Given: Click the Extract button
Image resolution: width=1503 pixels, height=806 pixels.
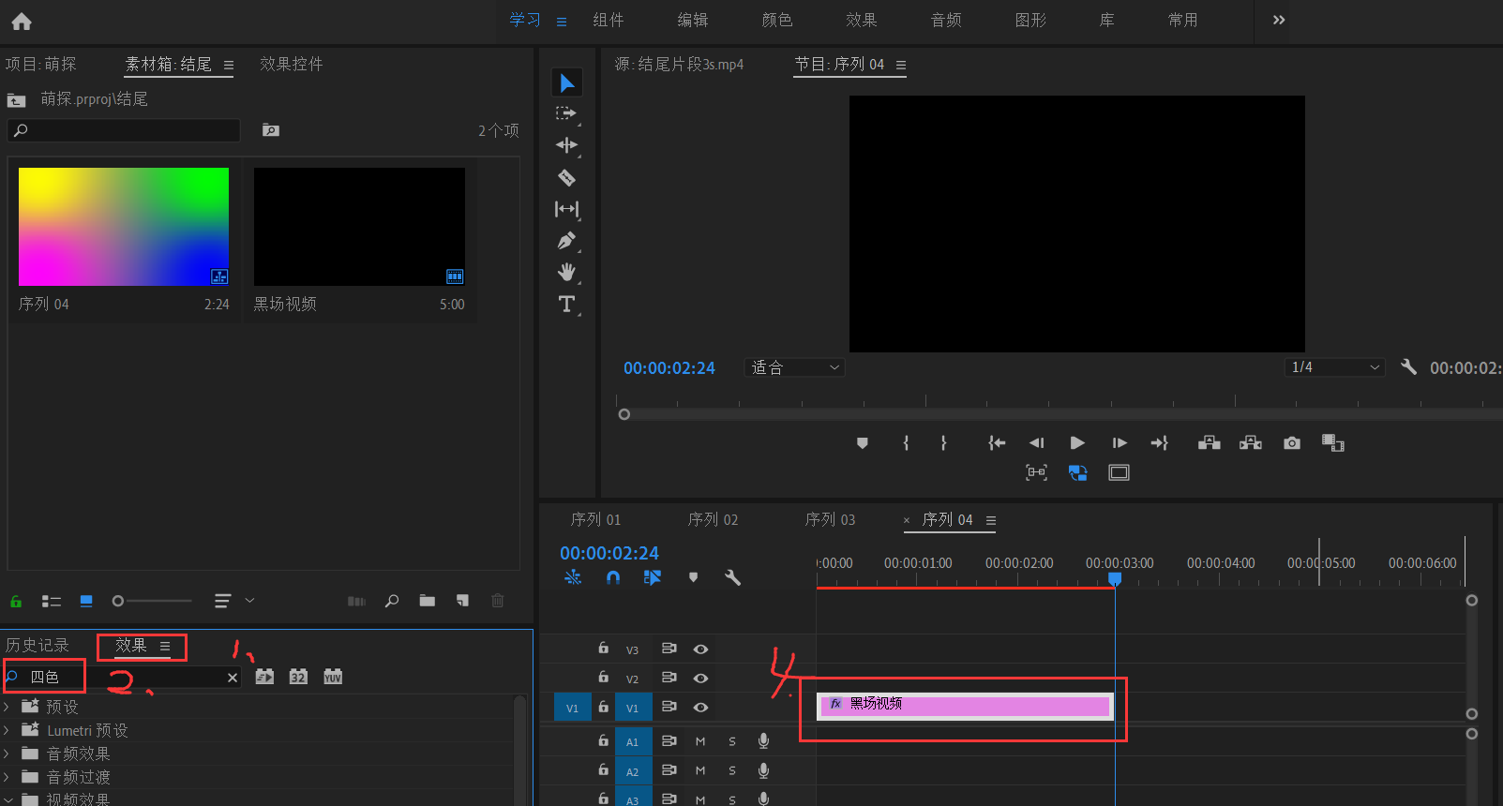Looking at the screenshot, I should [x=1251, y=443].
